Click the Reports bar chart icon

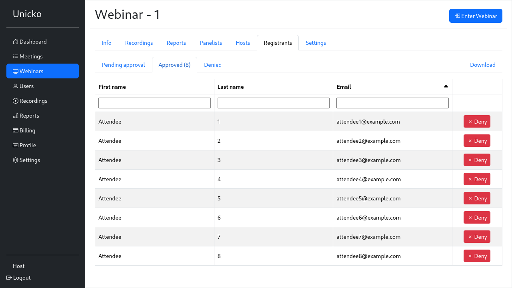point(16,116)
